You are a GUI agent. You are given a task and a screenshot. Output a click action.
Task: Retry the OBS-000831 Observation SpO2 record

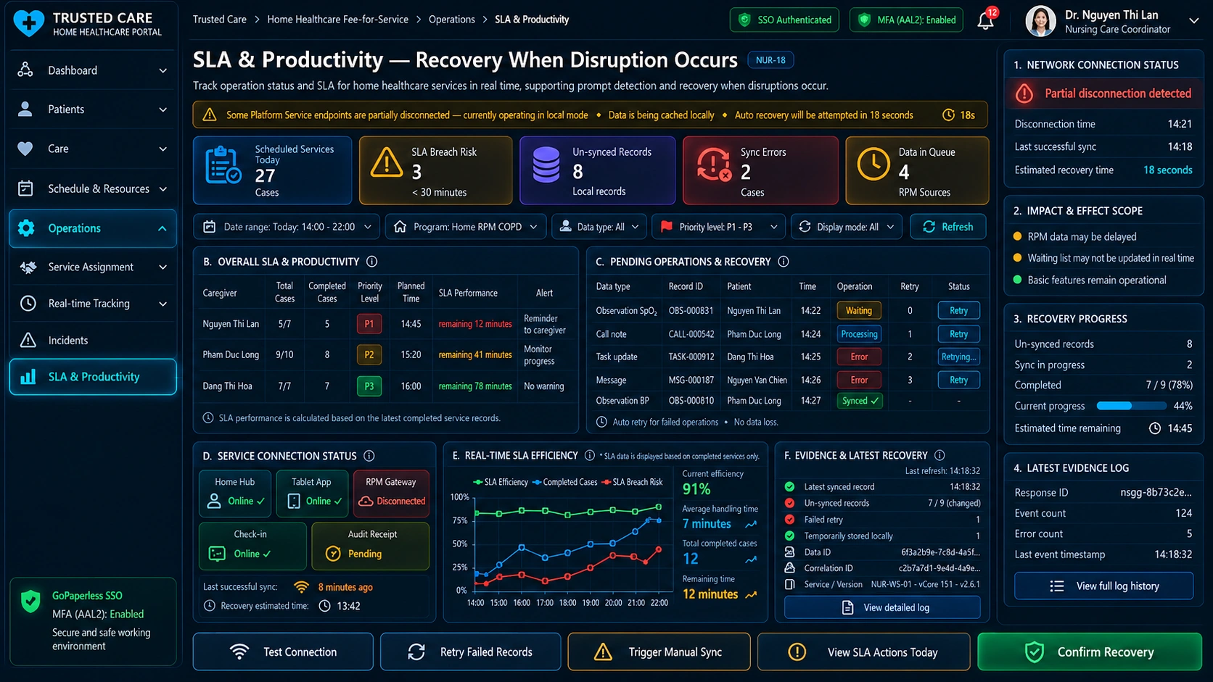[958, 310]
